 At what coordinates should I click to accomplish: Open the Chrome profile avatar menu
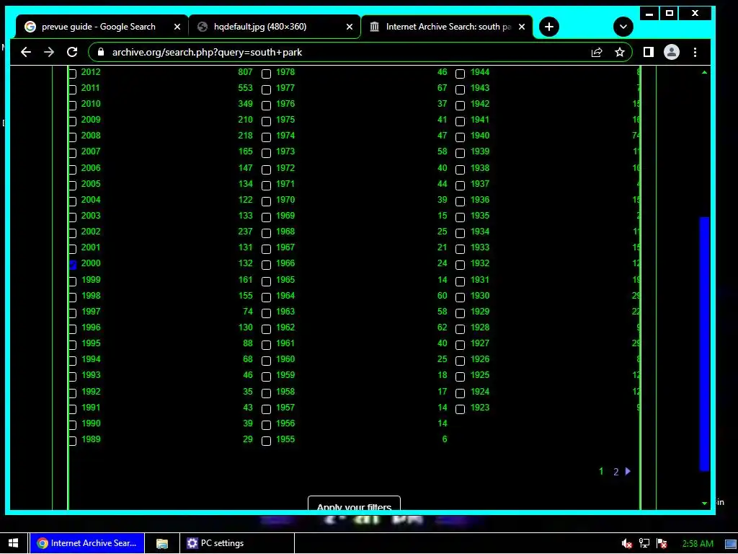[x=672, y=52]
